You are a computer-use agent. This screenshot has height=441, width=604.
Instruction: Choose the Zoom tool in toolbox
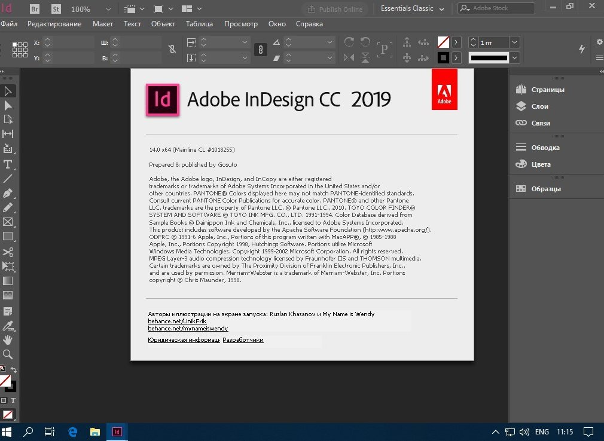(x=8, y=354)
